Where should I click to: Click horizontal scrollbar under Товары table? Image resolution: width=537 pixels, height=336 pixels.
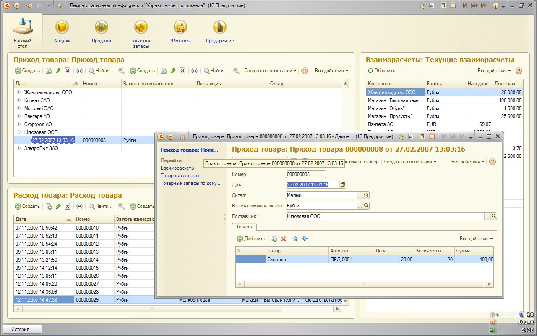click(365, 284)
